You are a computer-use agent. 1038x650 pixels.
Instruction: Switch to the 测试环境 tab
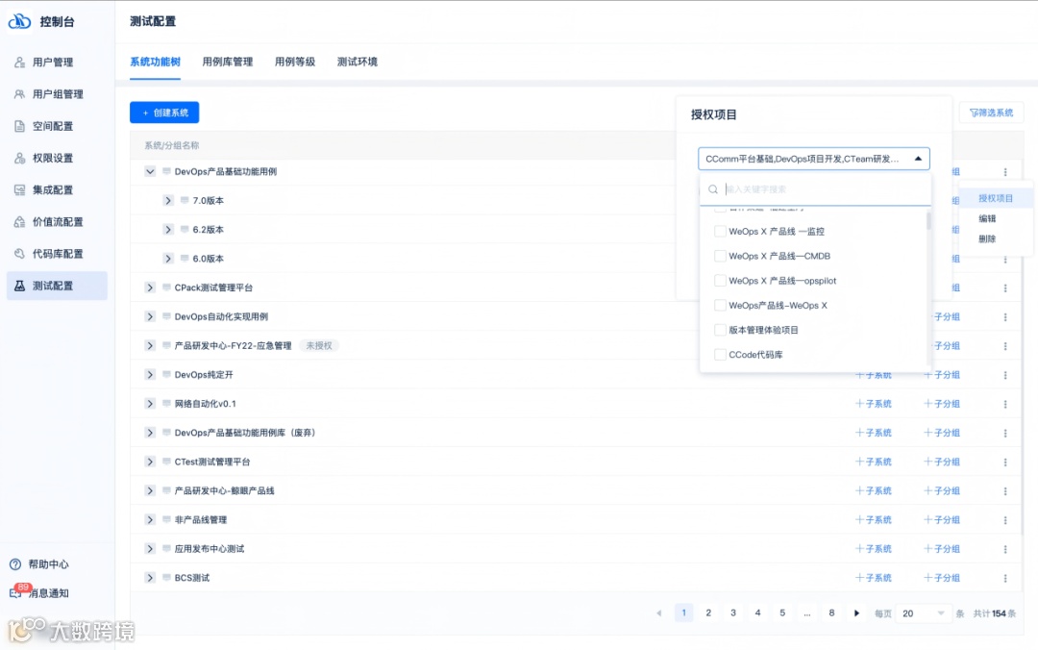click(x=357, y=62)
